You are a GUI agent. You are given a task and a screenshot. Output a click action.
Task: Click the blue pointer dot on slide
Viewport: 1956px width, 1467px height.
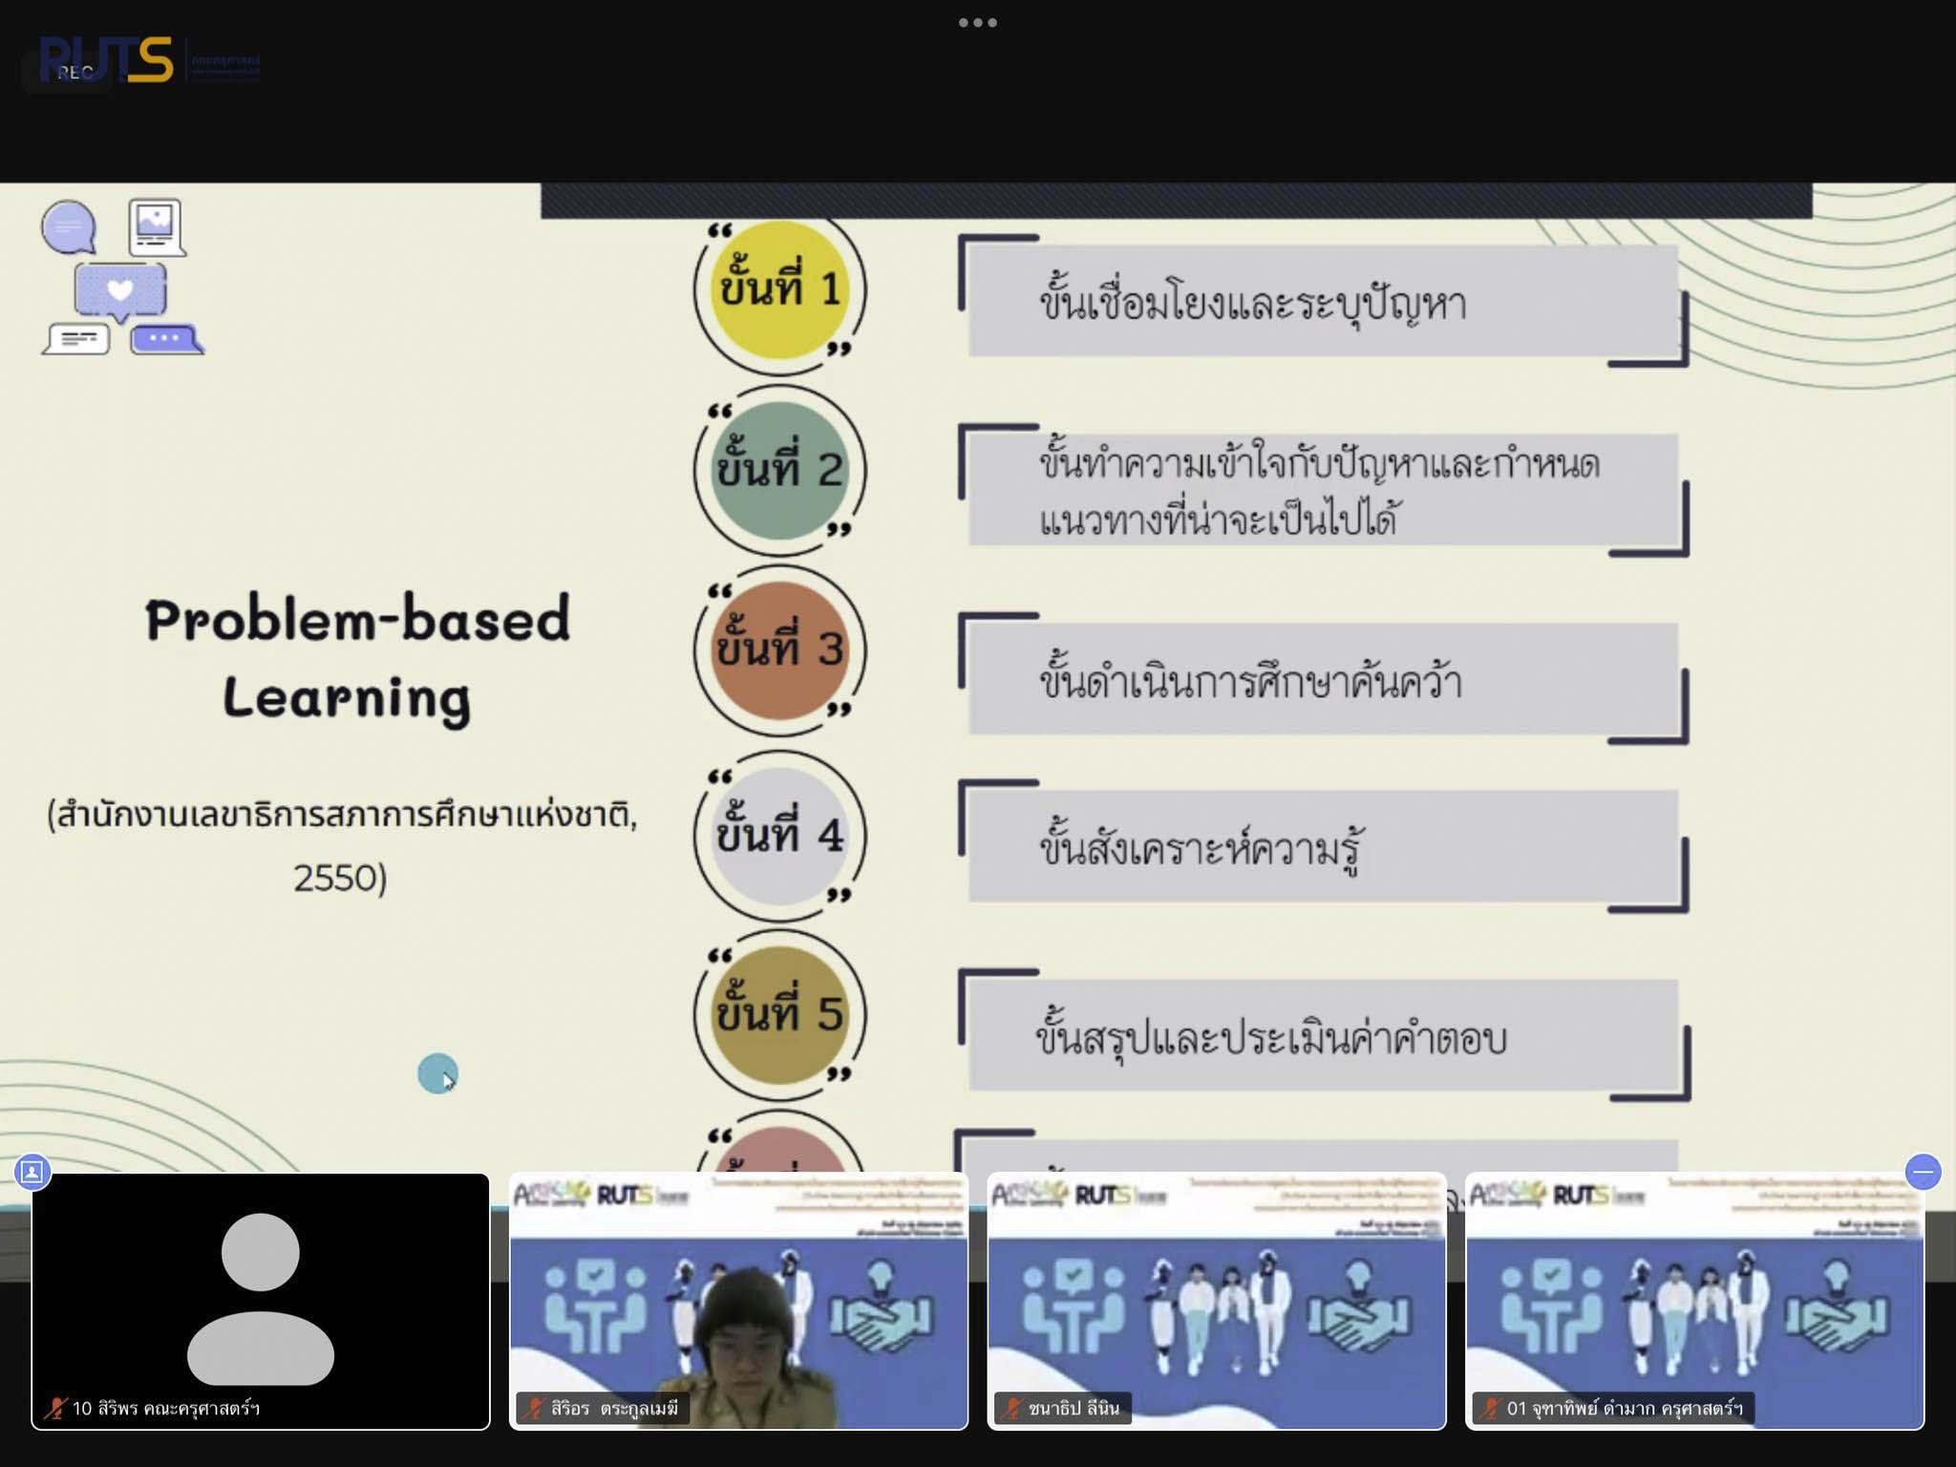point(437,1074)
